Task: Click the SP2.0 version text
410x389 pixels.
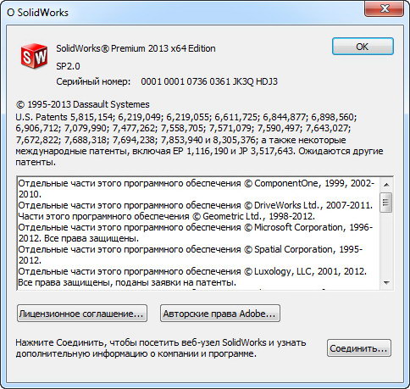Action: point(68,66)
